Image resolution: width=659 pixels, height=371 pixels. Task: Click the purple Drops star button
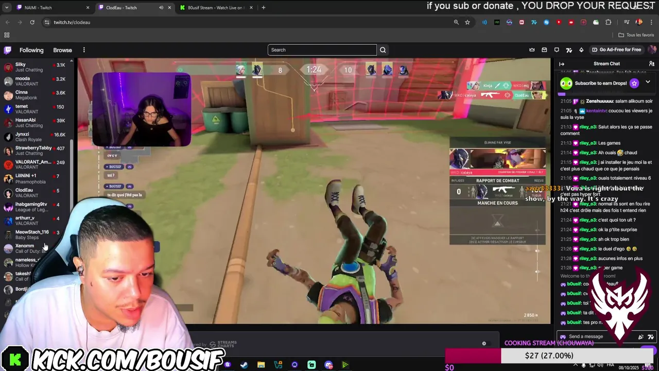(x=634, y=83)
